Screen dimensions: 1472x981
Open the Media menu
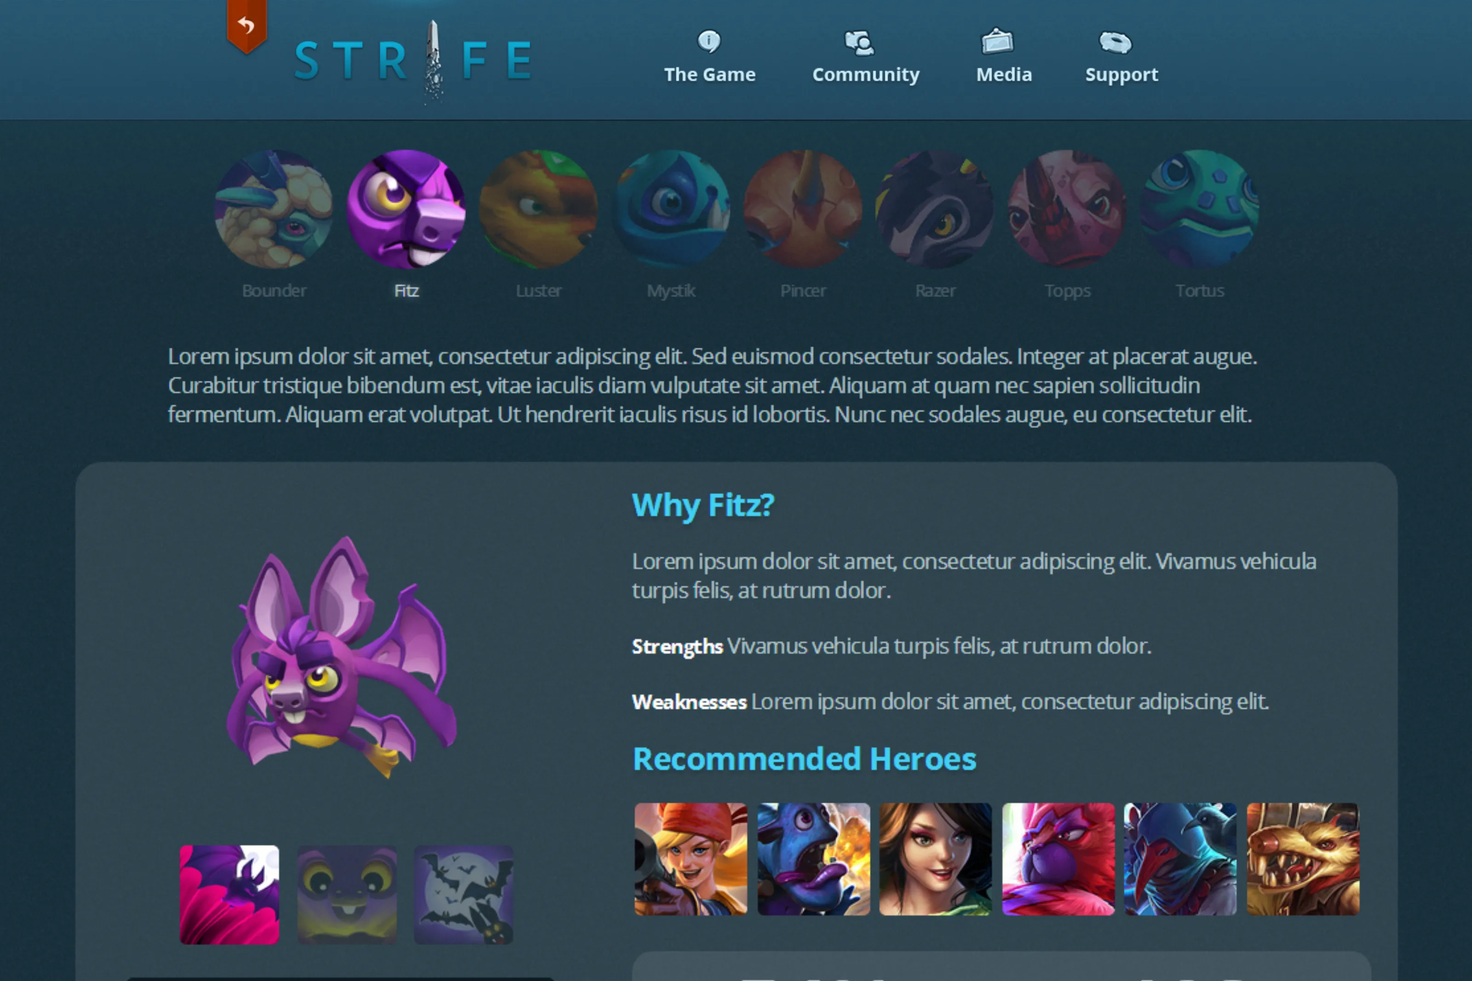pyautogui.click(x=1003, y=57)
